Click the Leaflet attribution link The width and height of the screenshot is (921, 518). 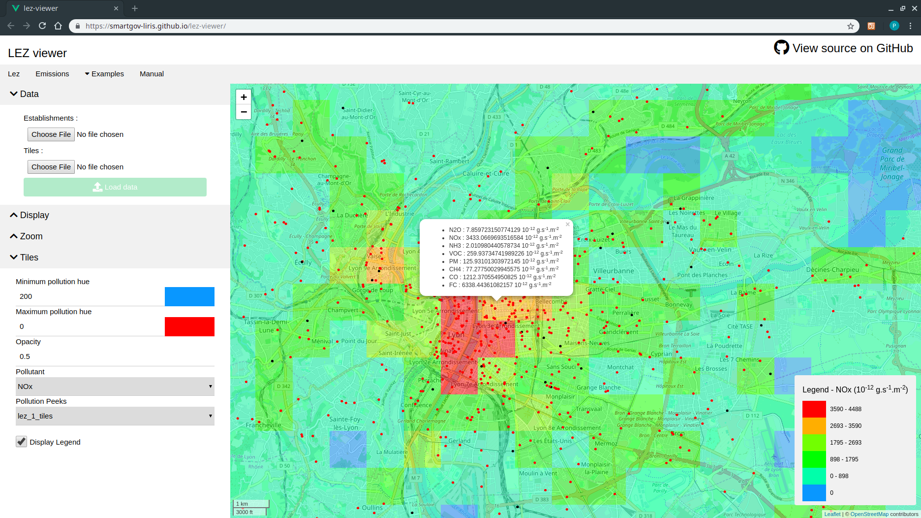[832, 514]
